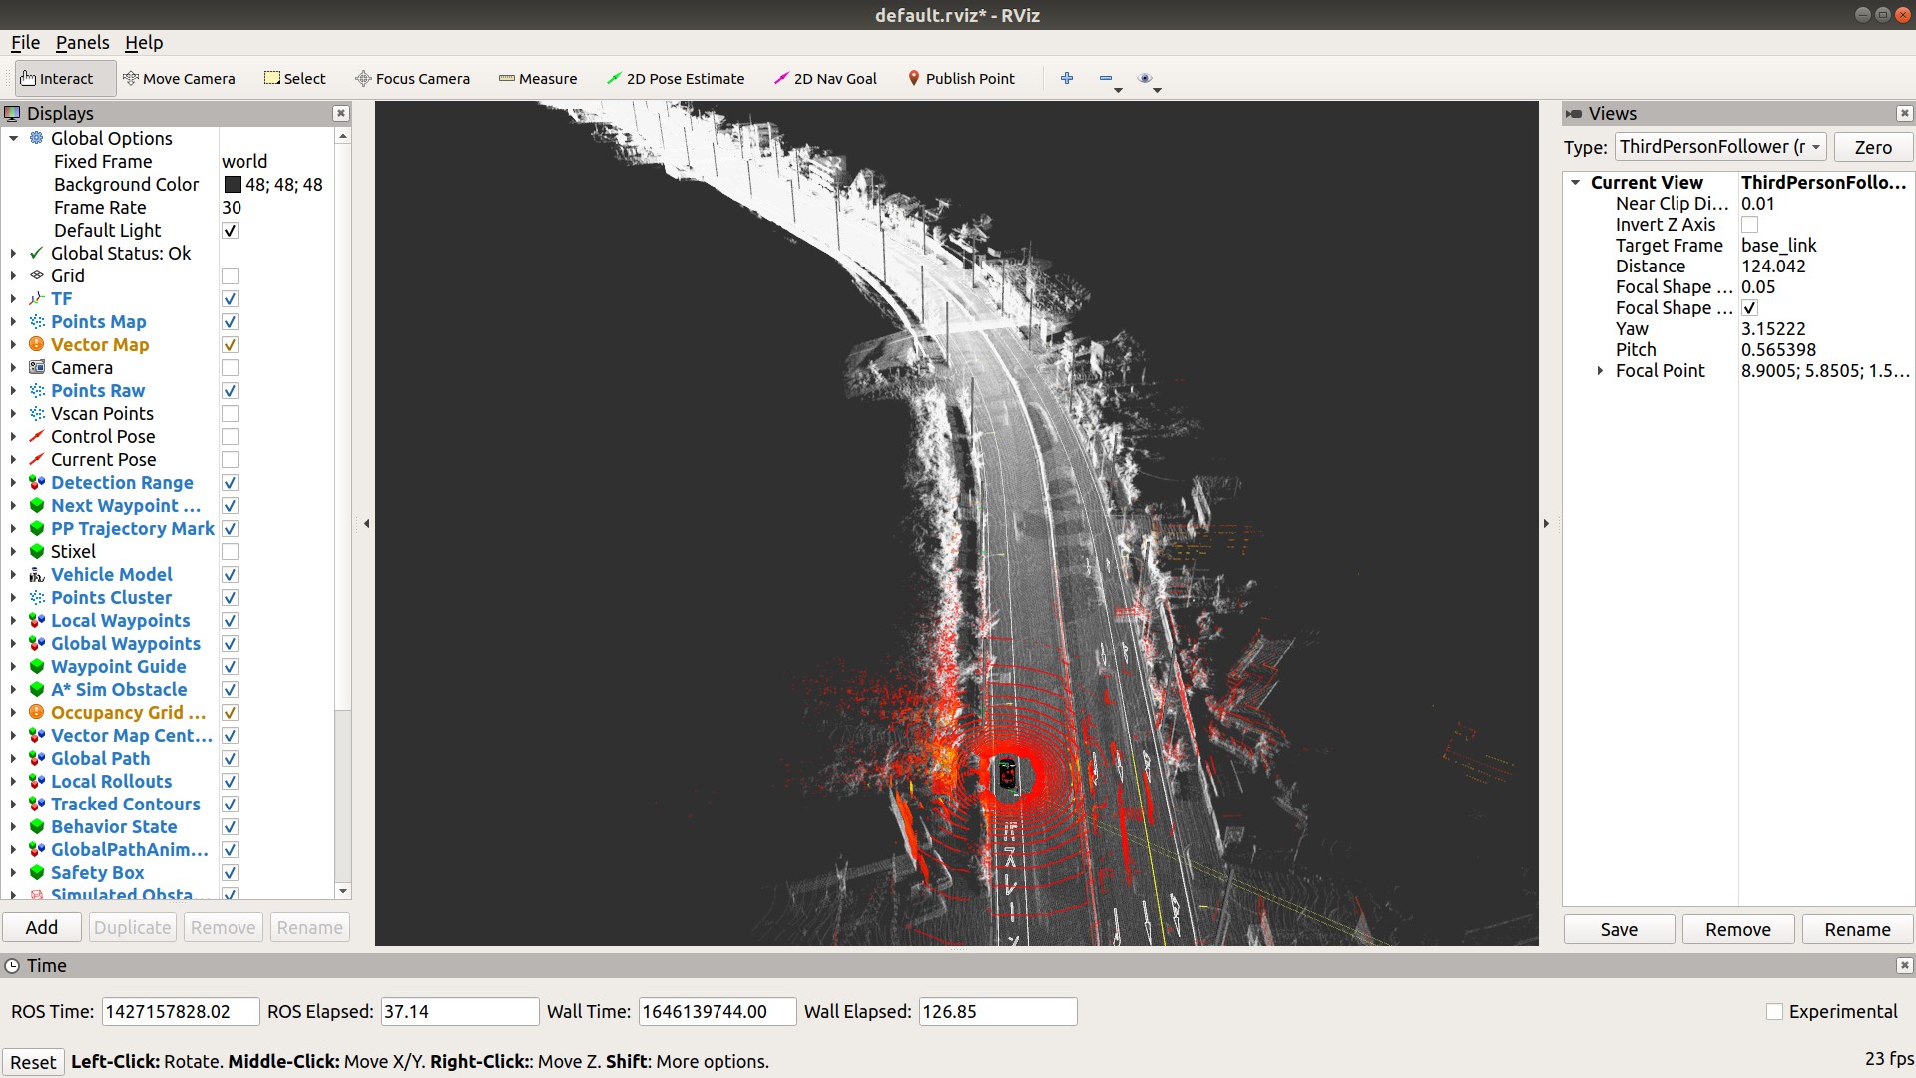This screenshot has height=1078, width=1916.
Task: Select the Move Camera tool
Action: pos(180,78)
